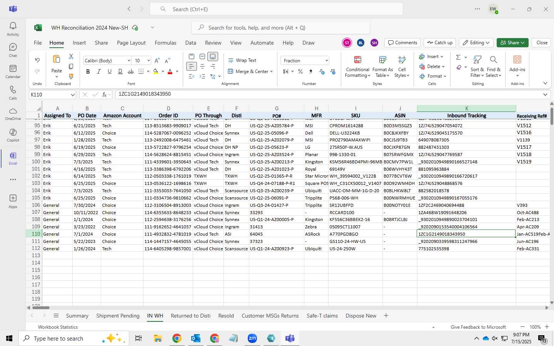Open the Insert ribbon tab
Viewport: 554px width, 346px height.
coord(79,43)
